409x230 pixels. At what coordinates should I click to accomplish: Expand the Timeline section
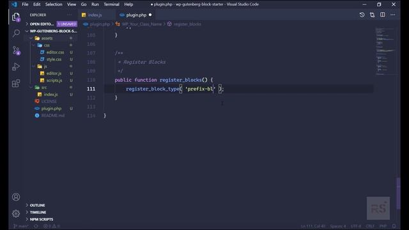tap(27, 212)
